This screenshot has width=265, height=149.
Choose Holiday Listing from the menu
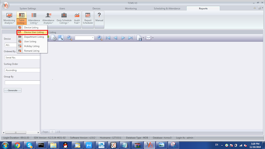(x=32, y=46)
